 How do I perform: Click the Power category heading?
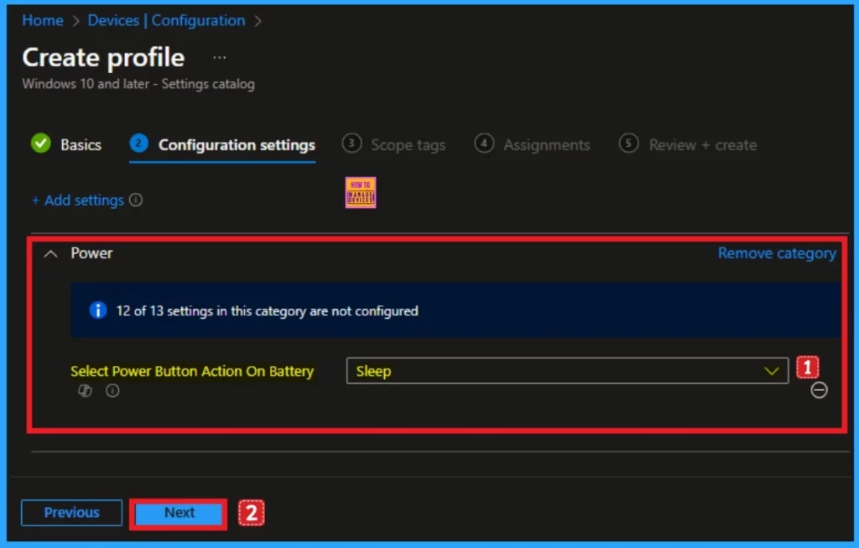[x=91, y=253]
